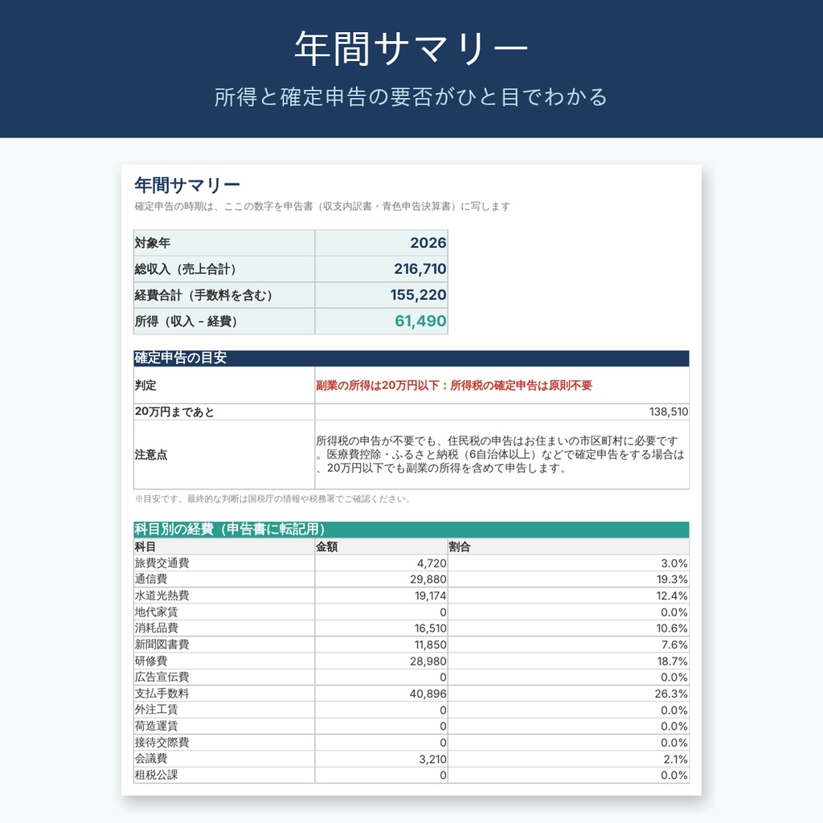Image resolution: width=823 pixels, height=823 pixels.
Task: Select the 会議費 row label
Action: click(x=151, y=759)
